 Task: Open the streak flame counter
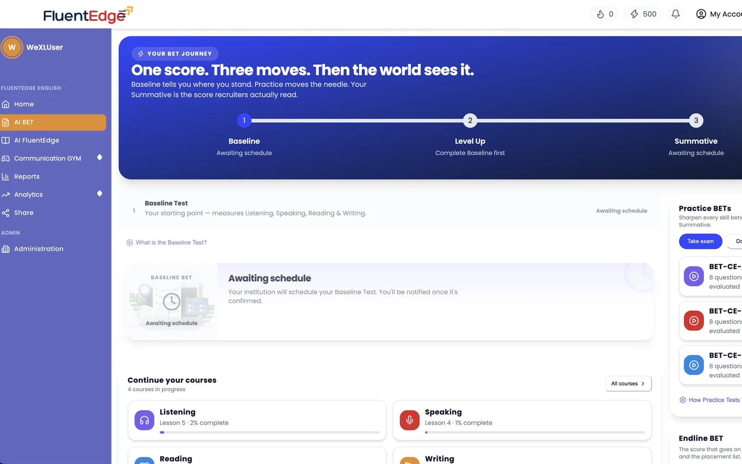tap(605, 14)
